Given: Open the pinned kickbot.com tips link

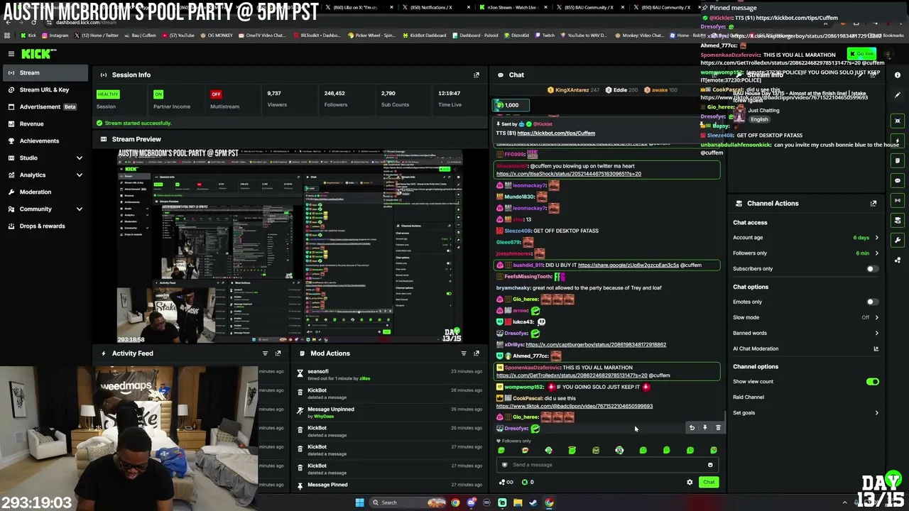Looking at the screenshot, I should tap(556, 133).
